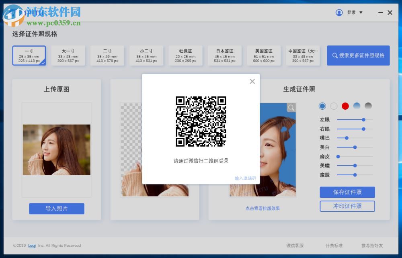Switch to the 美国签证 photo spec
This screenshot has height=258, width=402.
point(264,55)
